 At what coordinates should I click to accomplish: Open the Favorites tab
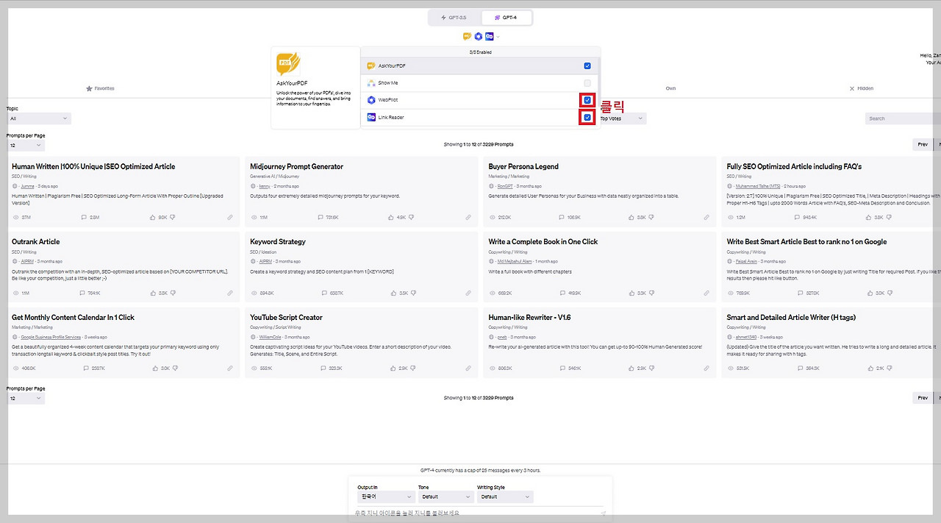[101, 88]
